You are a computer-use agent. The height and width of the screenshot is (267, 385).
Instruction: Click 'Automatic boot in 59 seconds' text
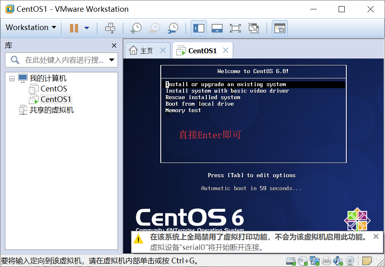251,188
